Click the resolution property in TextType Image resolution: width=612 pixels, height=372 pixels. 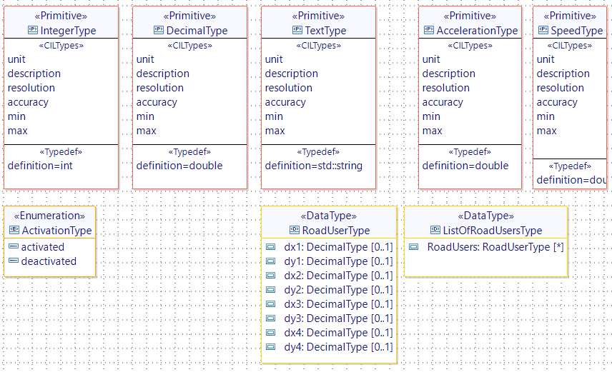(x=288, y=88)
